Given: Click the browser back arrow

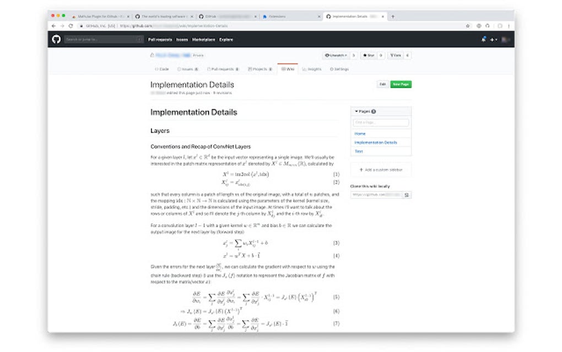Looking at the screenshot, I should 52,25.
